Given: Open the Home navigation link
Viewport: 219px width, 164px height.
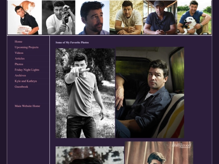Looking at the screenshot, I should (18, 42).
